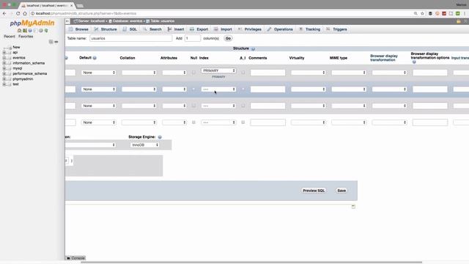Click the Structure help icon
Viewport: 469px width, 264px height.
[253, 49]
